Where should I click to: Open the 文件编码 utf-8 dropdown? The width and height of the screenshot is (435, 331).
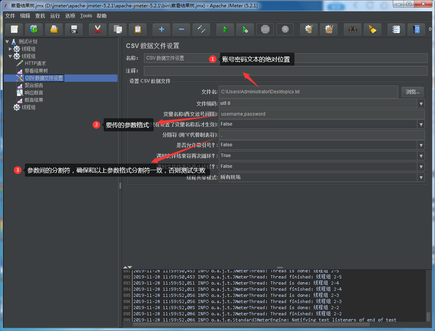[x=421, y=104]
